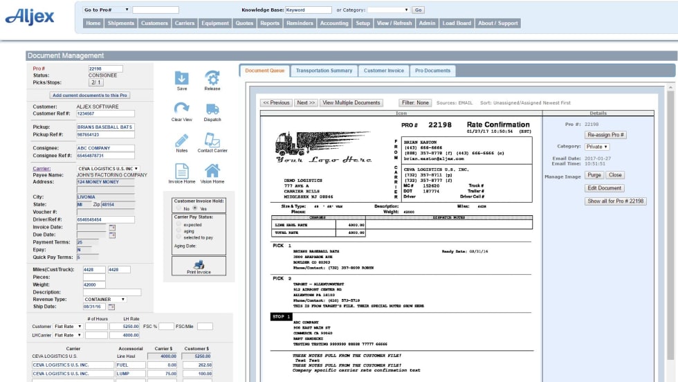Open the Notes pencil icon
Screen dimensions: 678x382
(x=181, y=140)
